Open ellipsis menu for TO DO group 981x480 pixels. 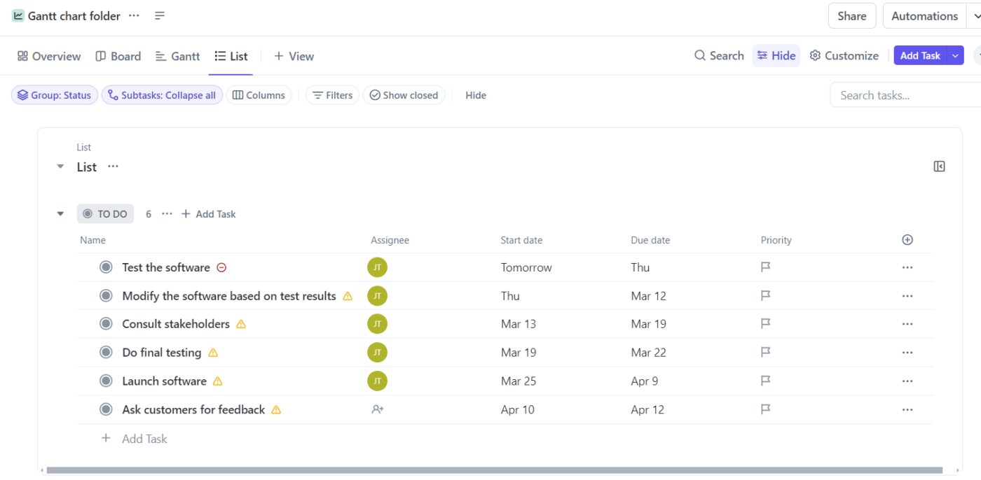coord(167,214)
